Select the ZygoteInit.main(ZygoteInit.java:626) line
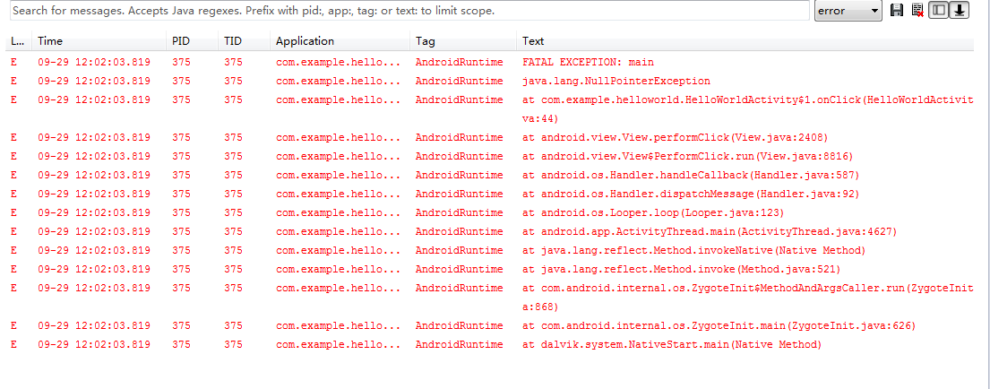 (x=490, y=326)
